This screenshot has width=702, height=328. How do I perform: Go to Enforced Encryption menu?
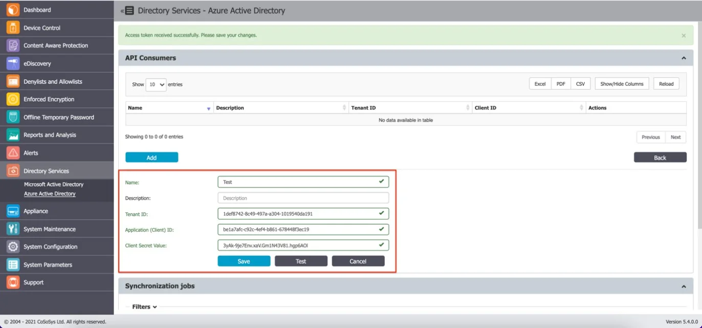point(49,99)
